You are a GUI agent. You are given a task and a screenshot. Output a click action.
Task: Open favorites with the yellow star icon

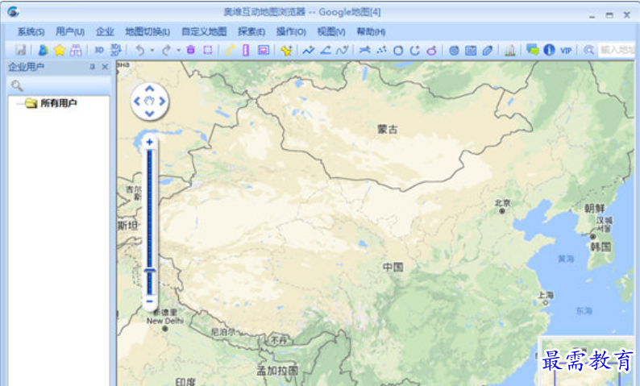(x=60, y=50)
